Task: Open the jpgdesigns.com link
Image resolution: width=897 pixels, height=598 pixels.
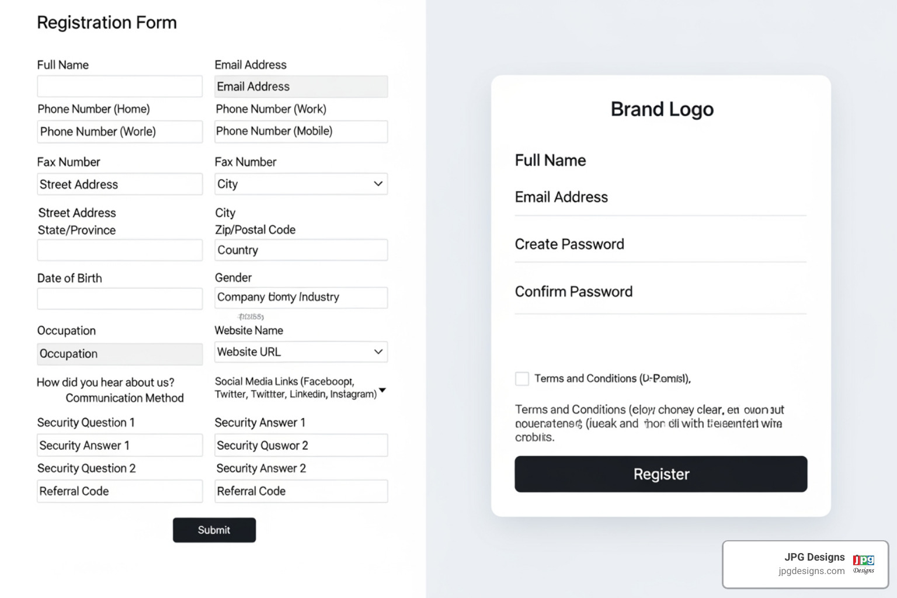Action: (x=811, y=571)
